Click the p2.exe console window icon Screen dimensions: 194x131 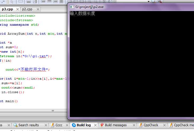(72, 7)
